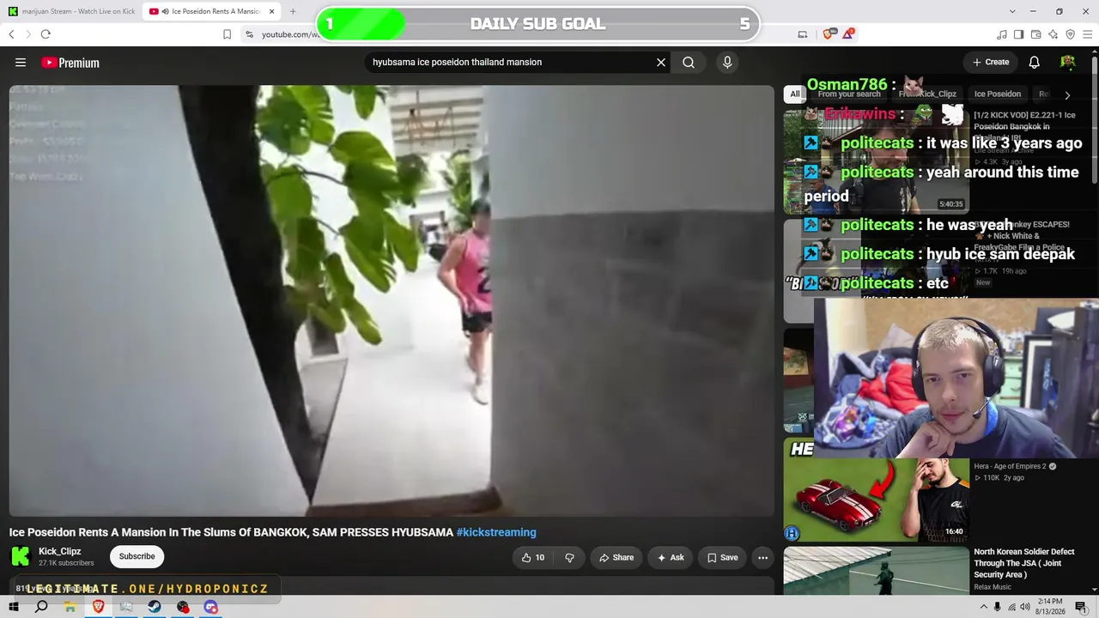Show hidden system tray icons
This screenshot has height=618, width=1099.
983,607
